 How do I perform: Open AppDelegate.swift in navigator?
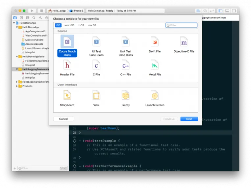(36, 31)
